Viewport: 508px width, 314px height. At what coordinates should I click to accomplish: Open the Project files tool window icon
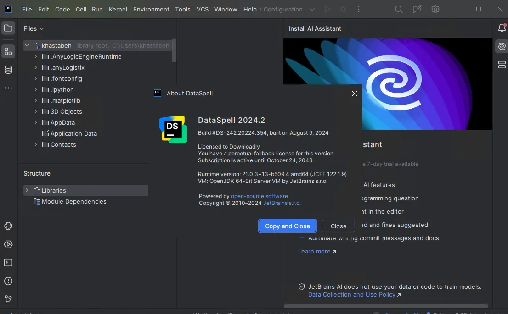(x=8, y=28)
